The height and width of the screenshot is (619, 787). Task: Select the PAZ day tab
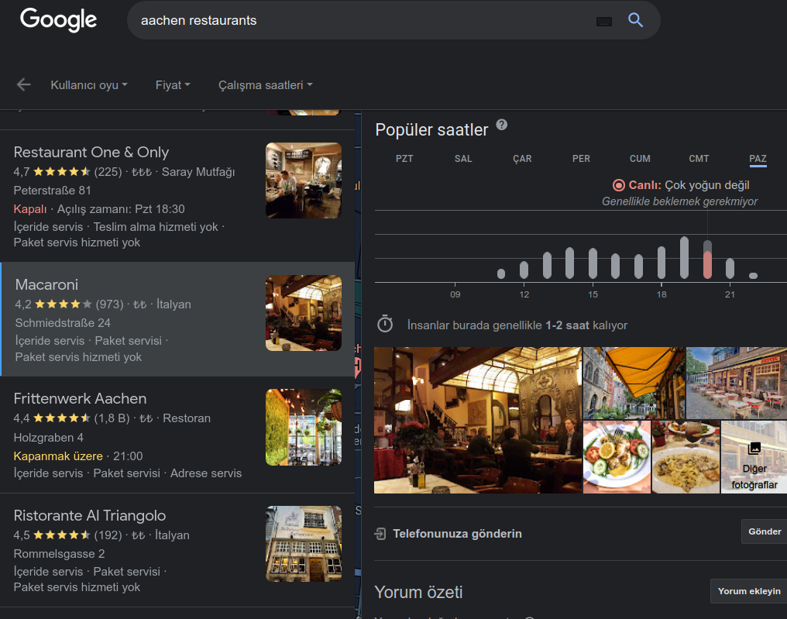(x=758, y=159)
